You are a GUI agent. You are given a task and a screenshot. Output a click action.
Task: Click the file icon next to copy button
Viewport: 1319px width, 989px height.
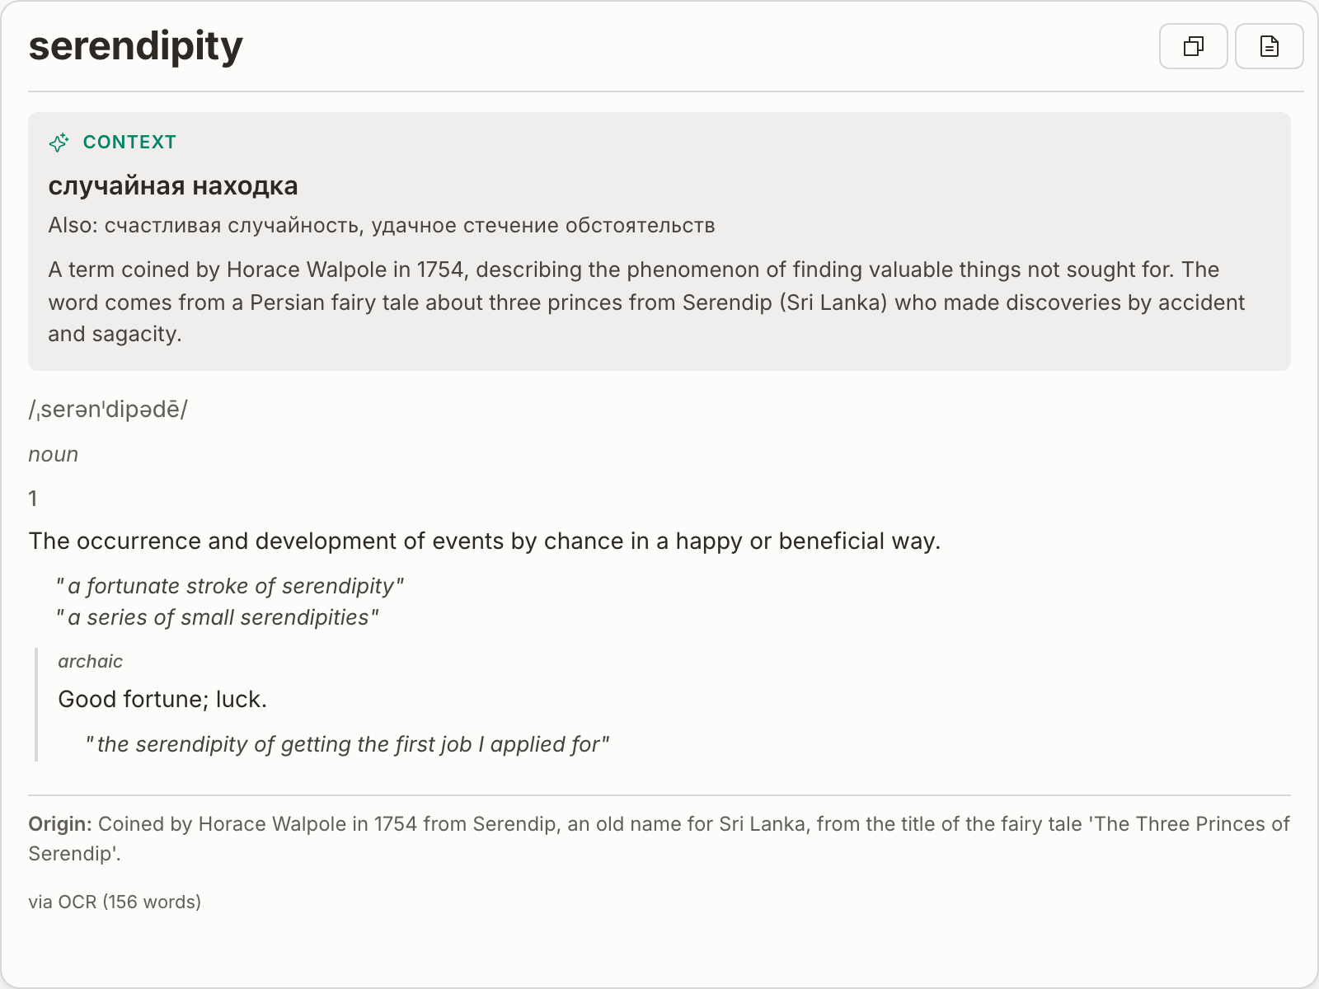pyautogui.click(x=1268, y=46)
